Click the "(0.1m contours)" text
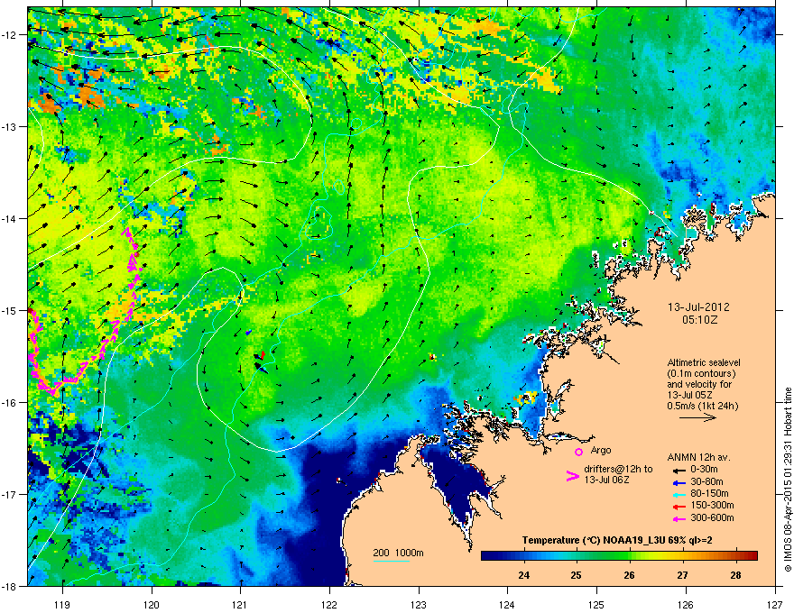Screen dimensions: 794x613 tap(701, 374)
